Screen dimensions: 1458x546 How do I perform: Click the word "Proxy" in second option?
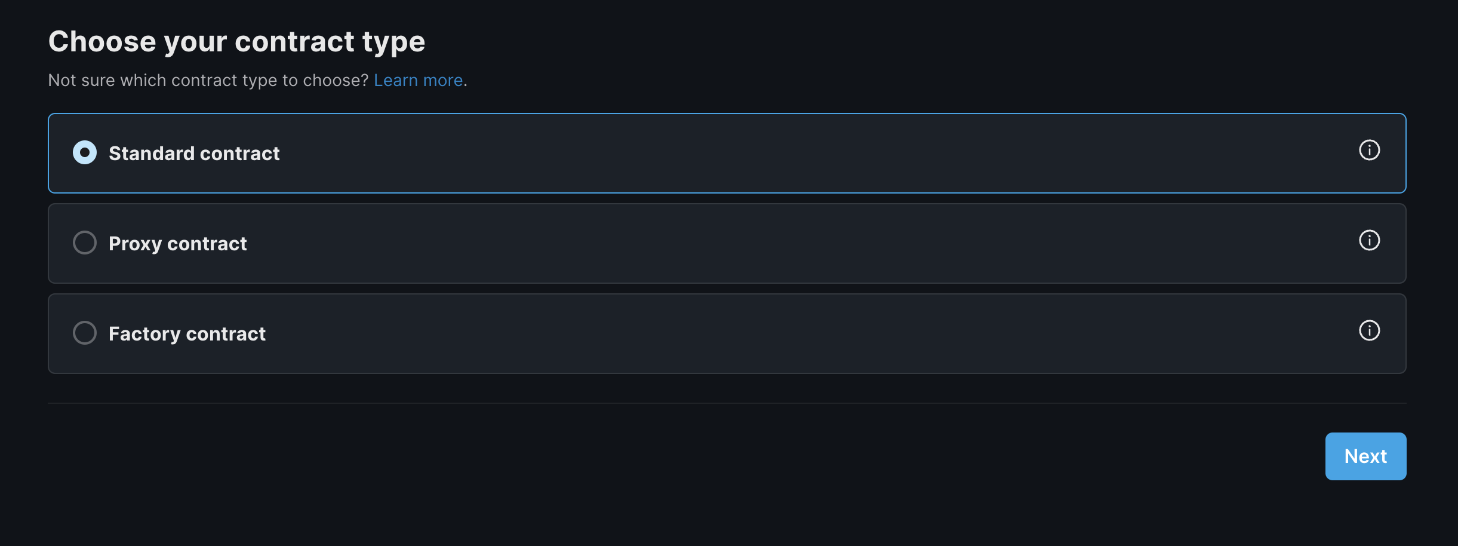coord(135,244)
